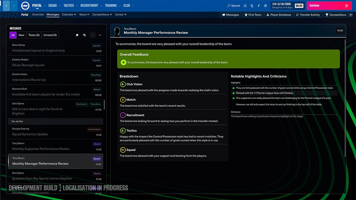The width and height of the screenshot is (356, 200).
Task: Click the Brighton club badge
Action: click(25, 6)
